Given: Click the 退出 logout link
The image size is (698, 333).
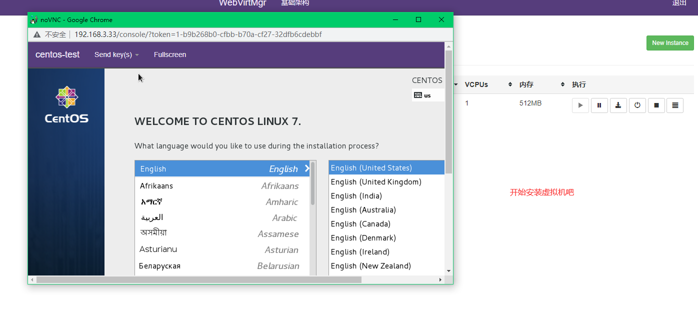Looking at the screenshot, I should tap(679, 3).
